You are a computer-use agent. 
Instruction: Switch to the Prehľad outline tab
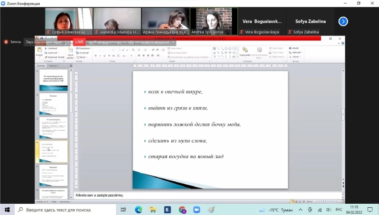point(53,66)
